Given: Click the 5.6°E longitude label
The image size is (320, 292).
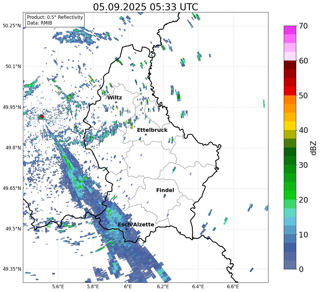Looking at the screenshot, I should 58,287.
